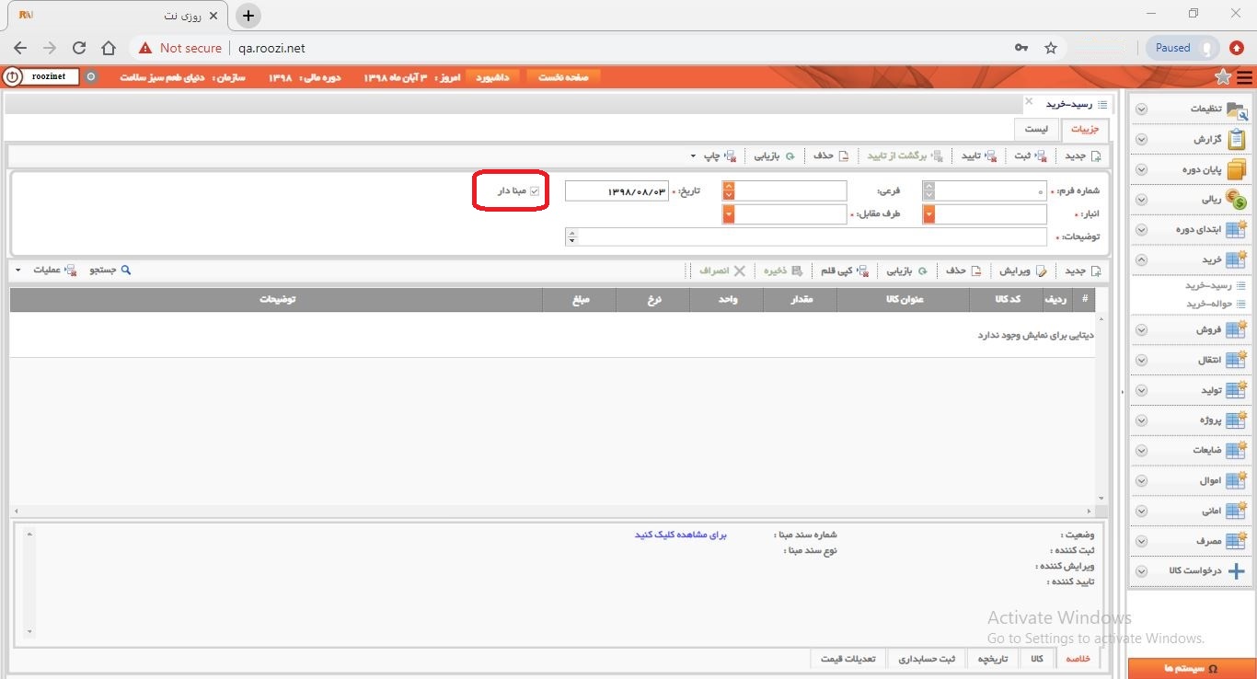Click the خرید module icon

(1237, 259)
